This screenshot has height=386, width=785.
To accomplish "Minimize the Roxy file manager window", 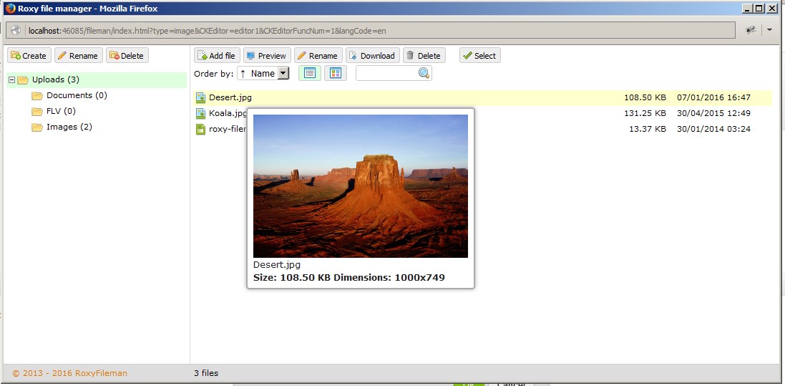I will click(748, 8).
